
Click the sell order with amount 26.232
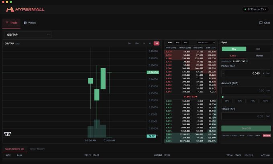pyautogui.click(x=191, y=85)
